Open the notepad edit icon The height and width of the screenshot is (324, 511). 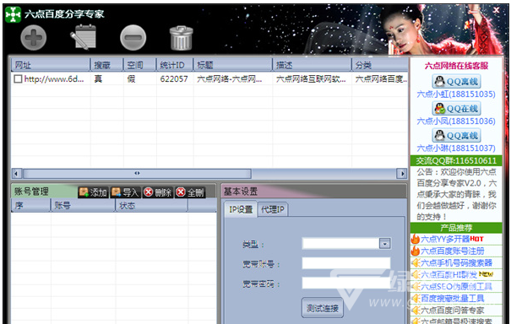pyautogui.click(x=84, y=38)
